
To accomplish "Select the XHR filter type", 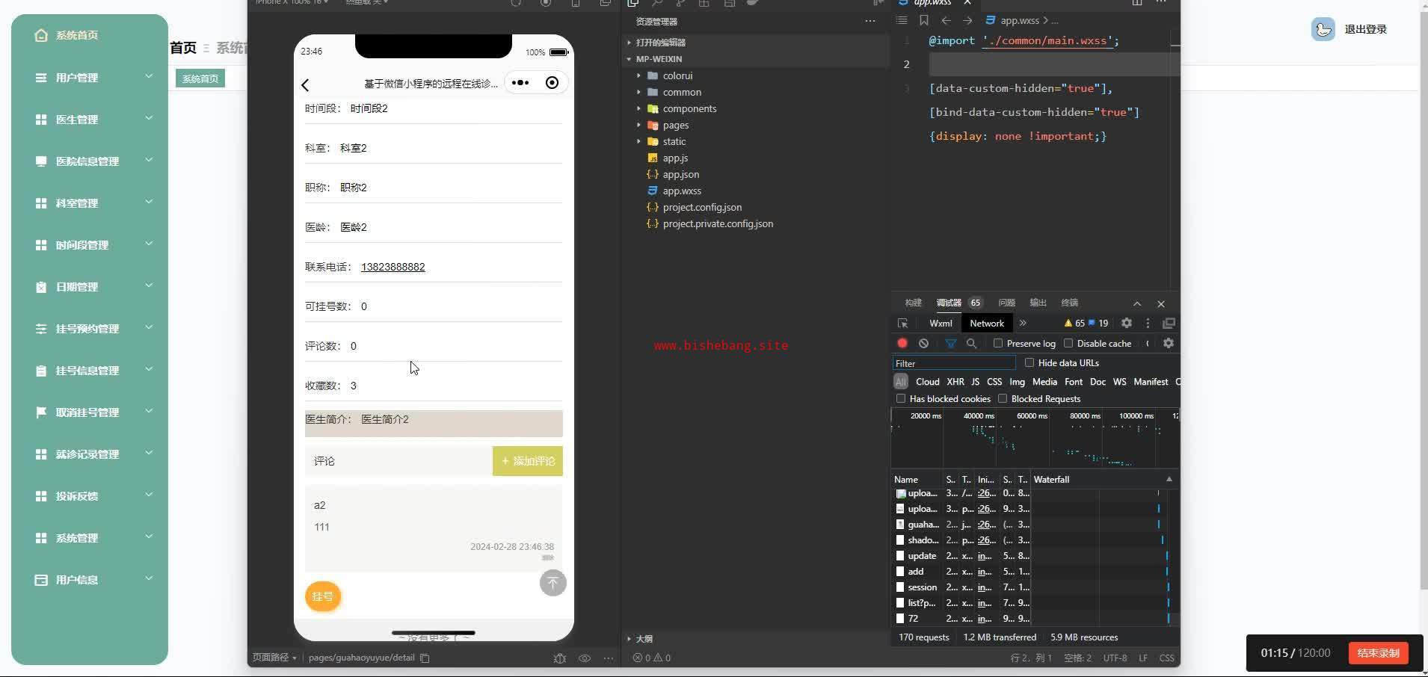I will point(955,382).
